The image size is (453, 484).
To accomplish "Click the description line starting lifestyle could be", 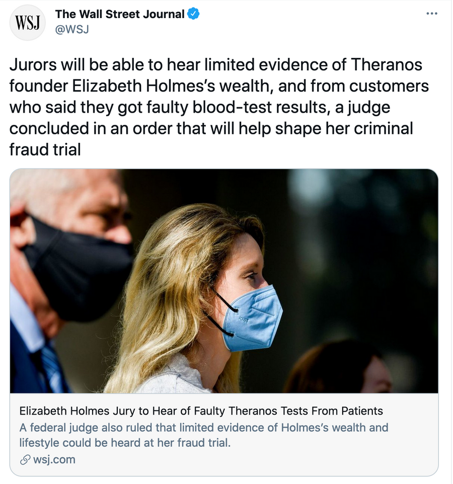I will coord(125,443).
